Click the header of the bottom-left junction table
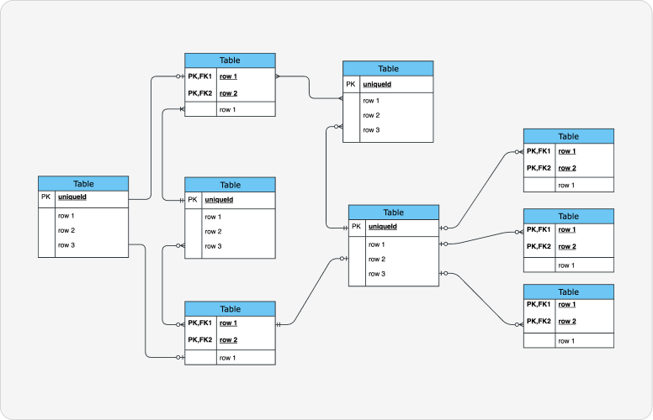 (x=230, y=309)
